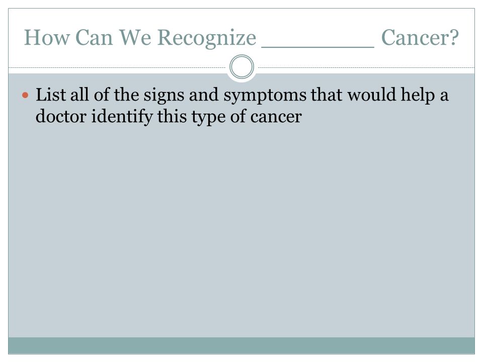This screenshot has height=362, width=483.
Task: Select the word "Cancer?" in the title
Action: coord(420,38)
